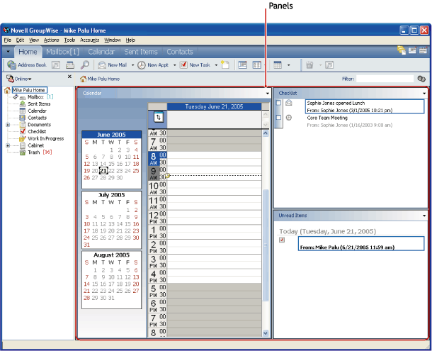This screenshot has height=351, width=432.
Task: Select the 8:00 AM time slot
Action: click(214, 155)
